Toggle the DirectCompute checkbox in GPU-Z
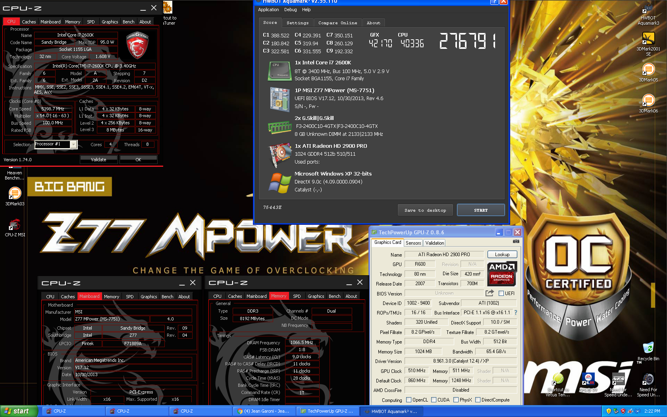This screenshot has width=667, height=417. 478,400
